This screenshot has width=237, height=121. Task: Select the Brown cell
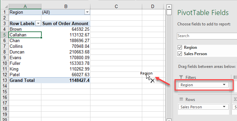25,29
